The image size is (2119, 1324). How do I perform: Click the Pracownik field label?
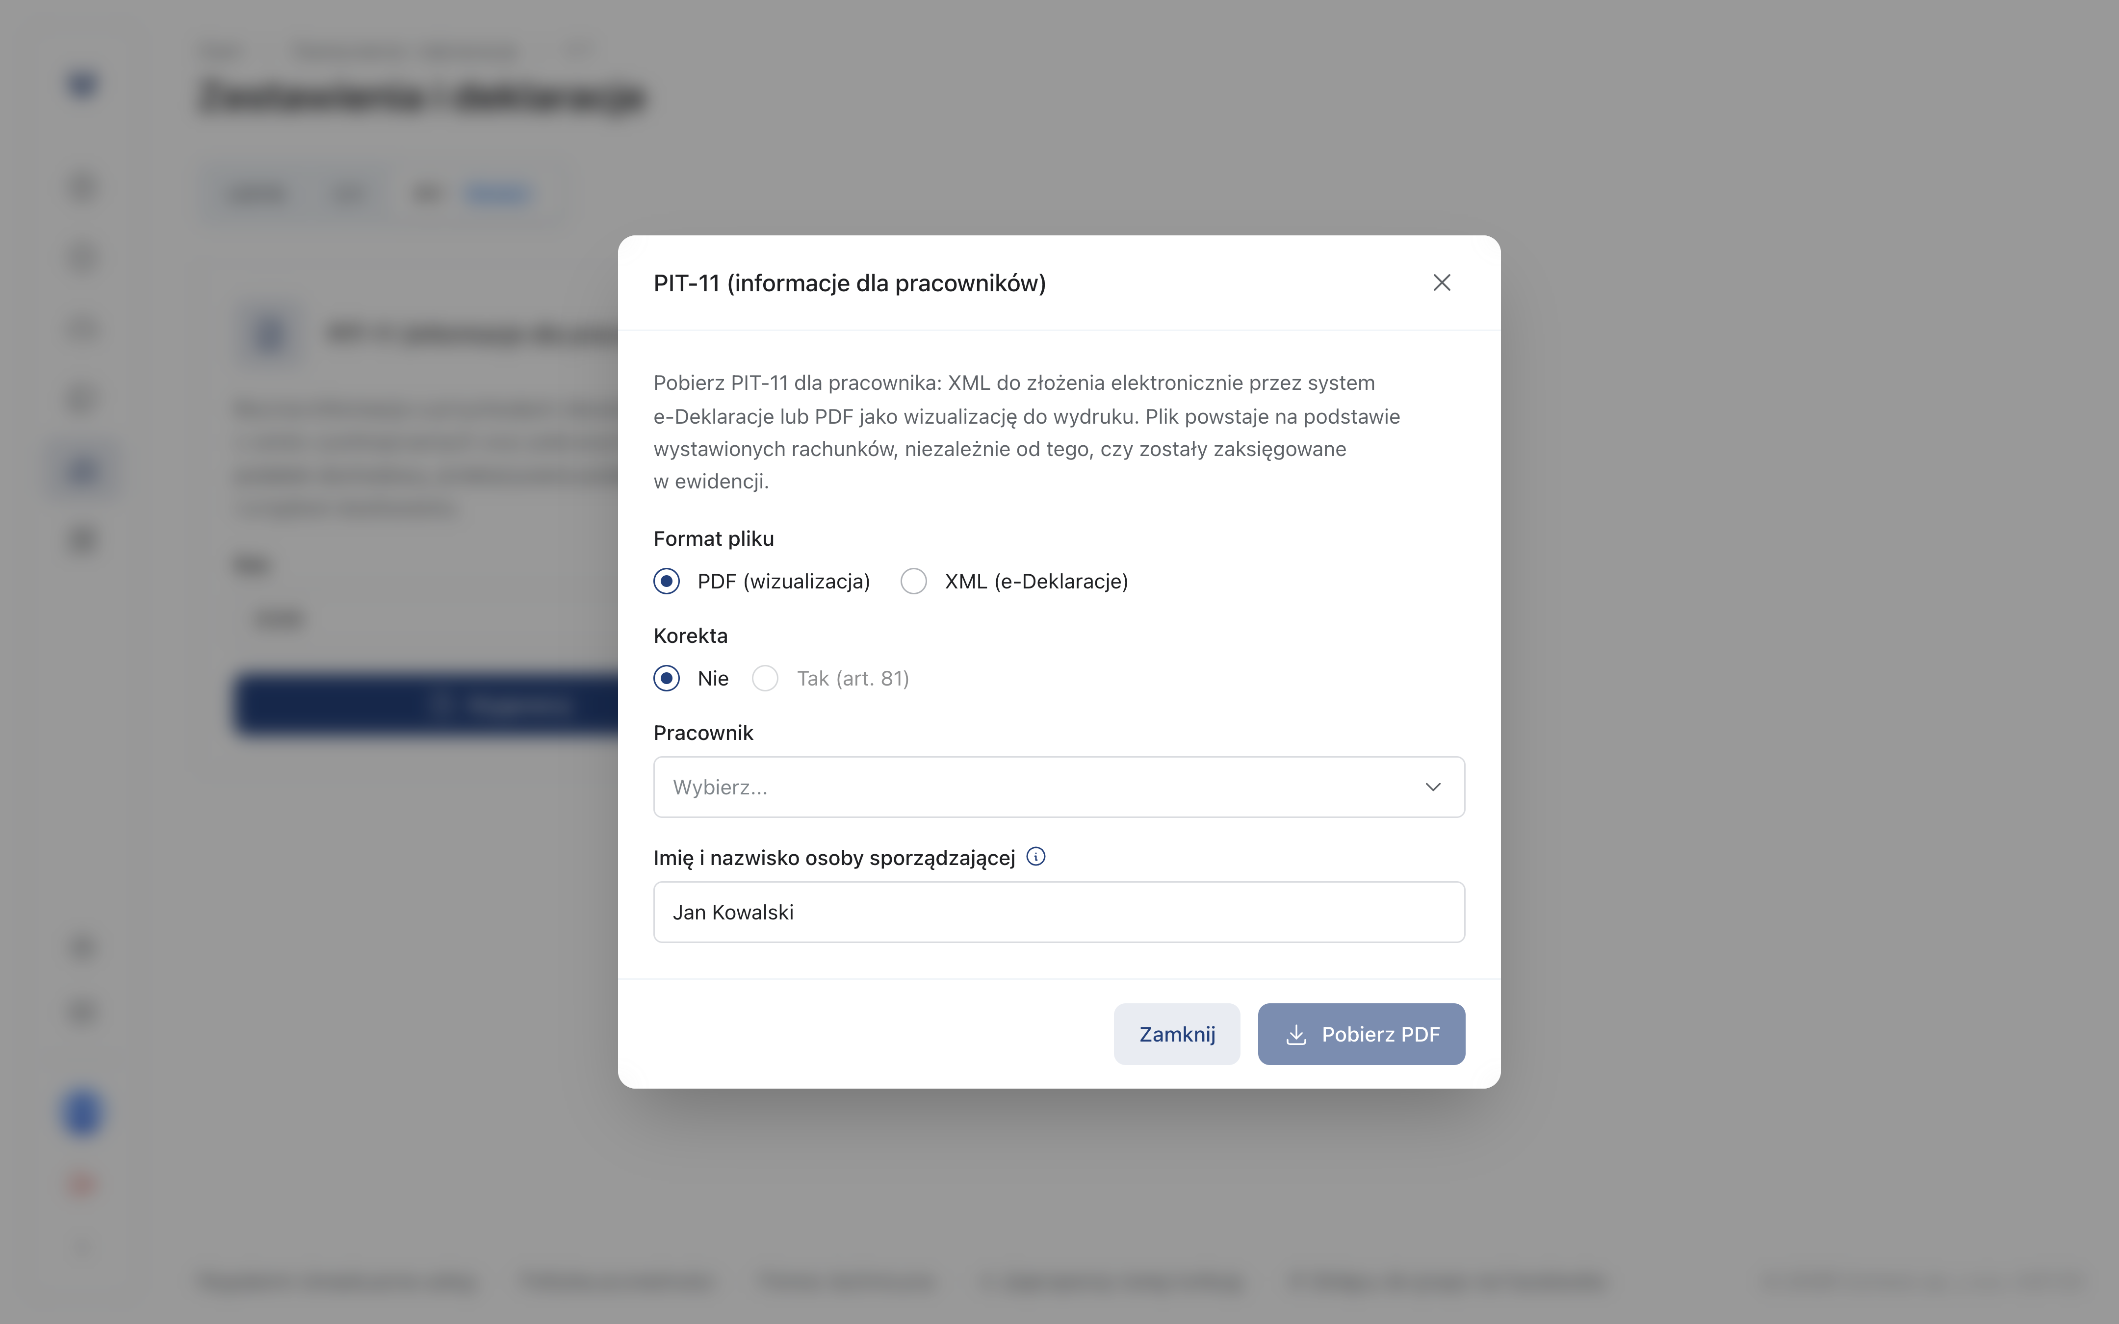(703, 733)
